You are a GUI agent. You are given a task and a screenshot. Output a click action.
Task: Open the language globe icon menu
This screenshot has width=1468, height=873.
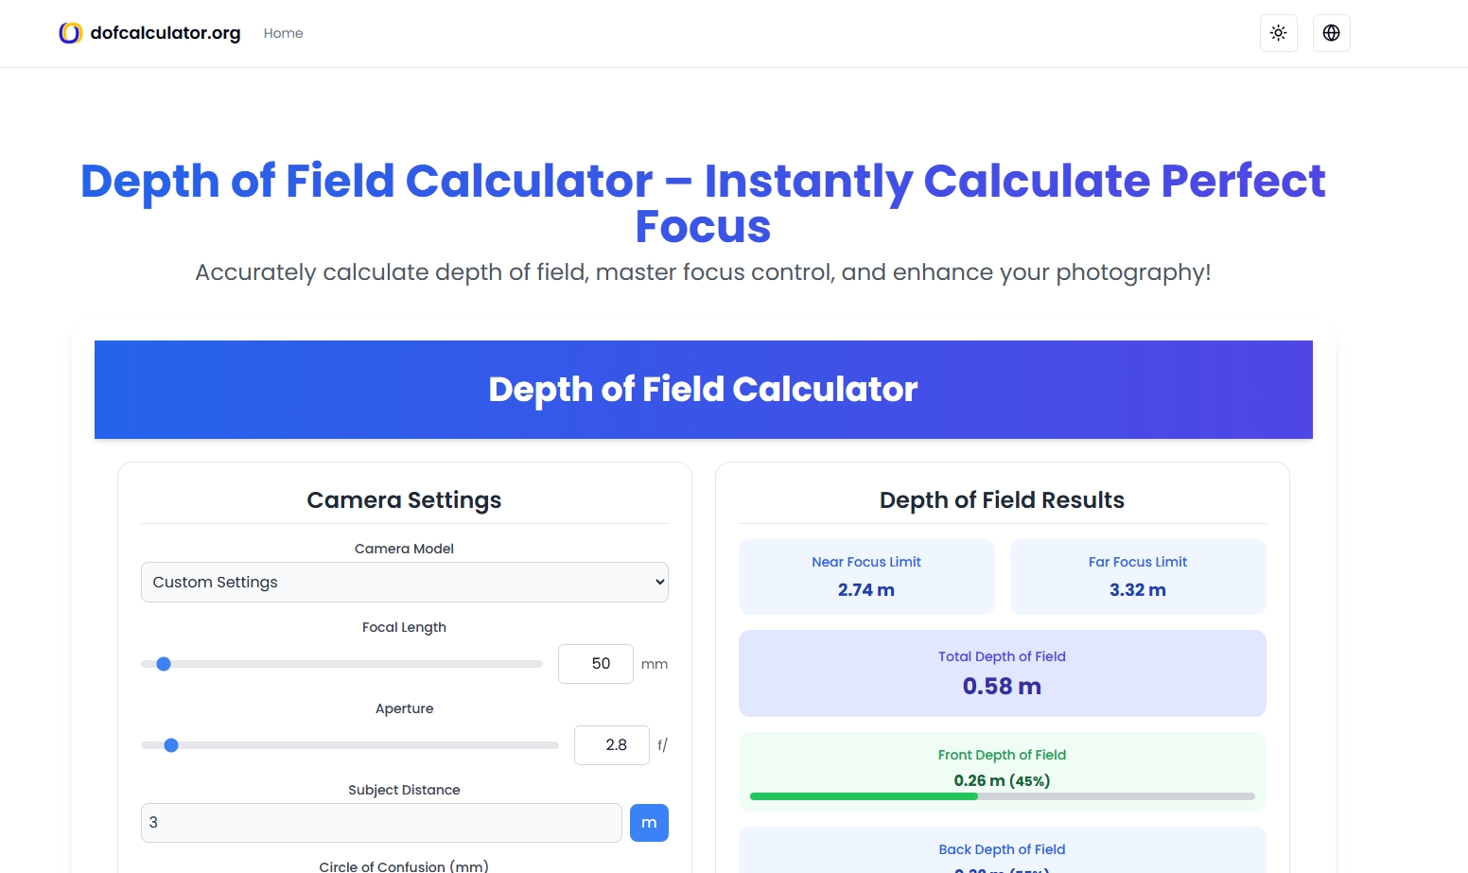pyautogui.click(x=1331, y=33)
